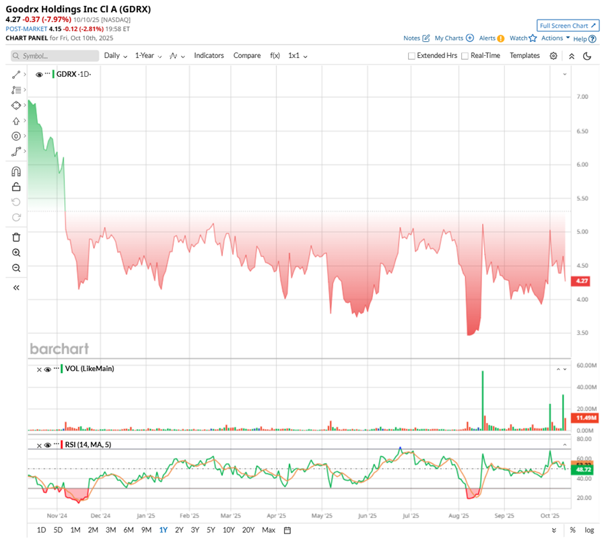This screenshot has height=540, width=608.
Task: Enable Real-Time checkbox
Action: [x=465, y=56]
